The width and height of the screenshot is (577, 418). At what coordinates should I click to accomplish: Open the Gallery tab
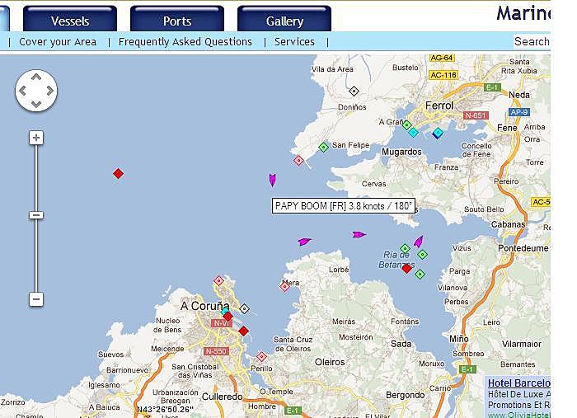[x=284, y=19]
